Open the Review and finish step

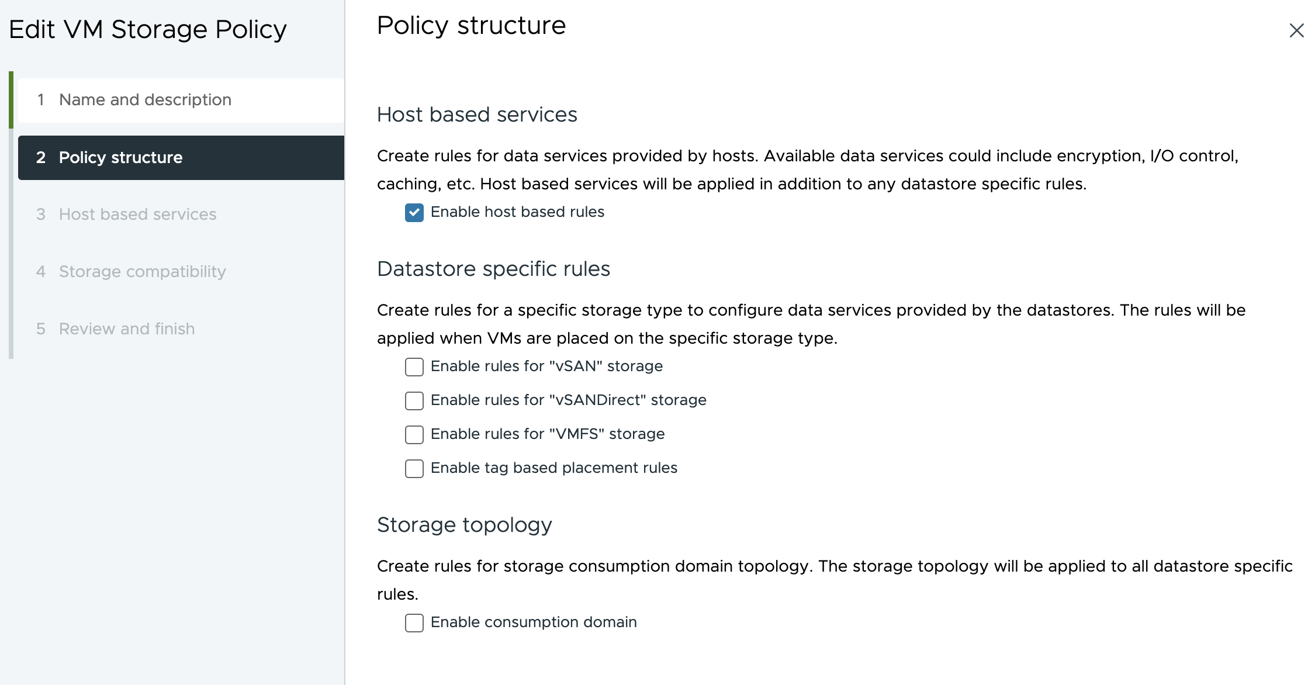click(x=127, y=329)
